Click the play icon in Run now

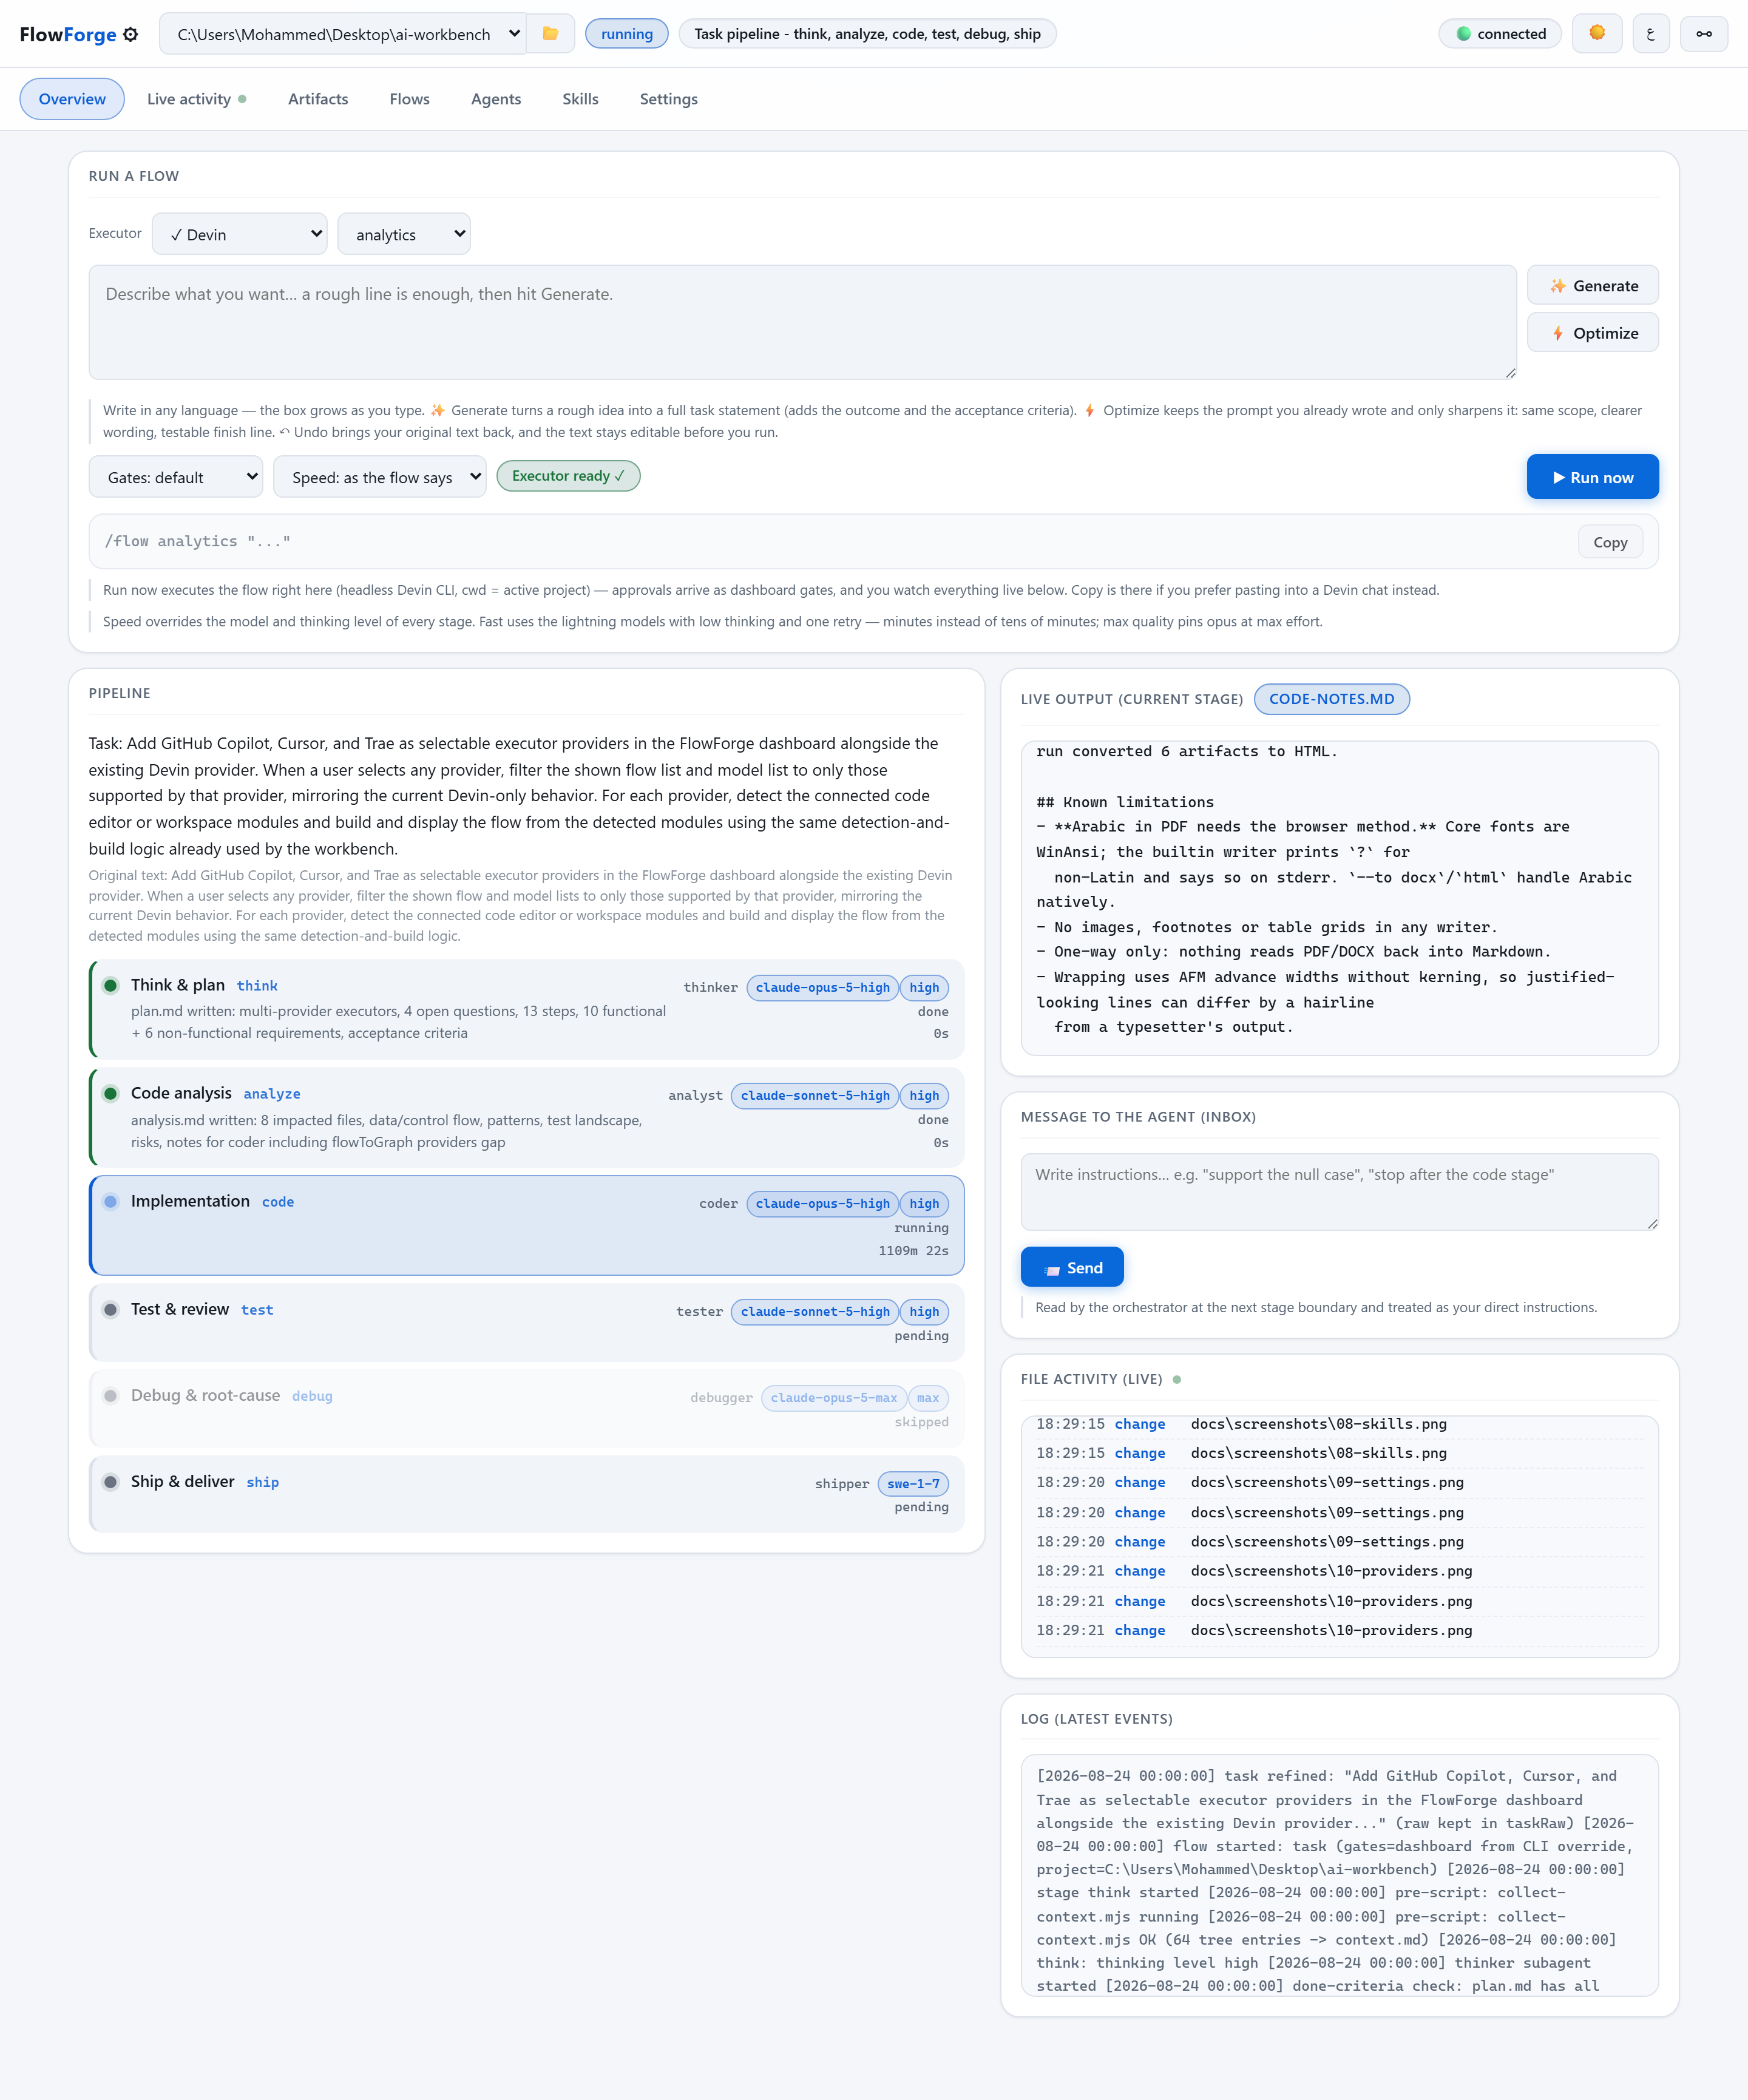coord(1558,478)
